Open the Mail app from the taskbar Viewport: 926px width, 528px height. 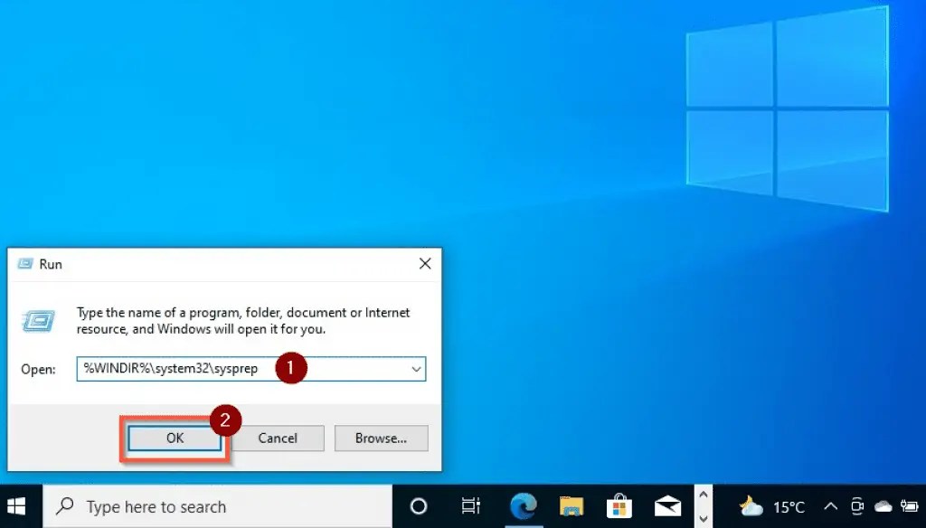[668, 506]
